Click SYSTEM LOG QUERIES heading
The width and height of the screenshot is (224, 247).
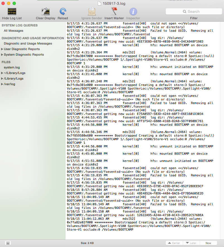pos(20,25)
